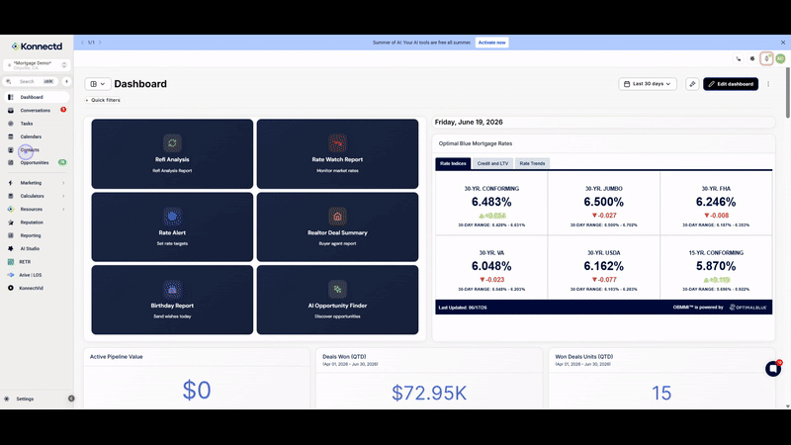Click the 30-YR. JUMBO rate 6.500%
The width and height of the screenshot is (791, 445).
click(603, 202)
